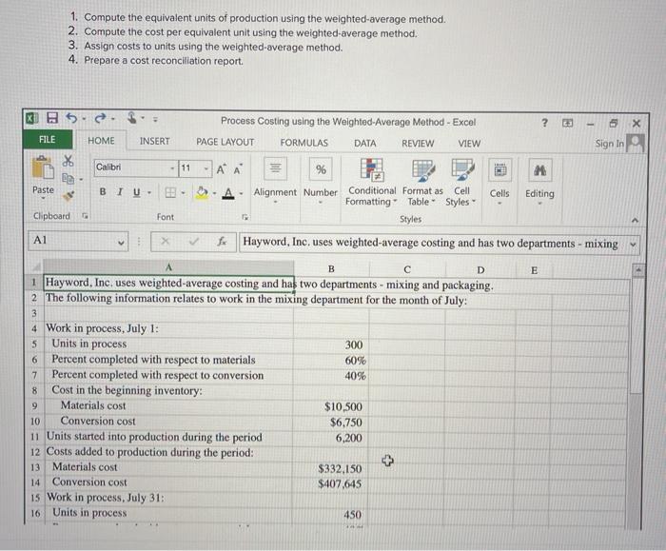Switch to the VIEW tab
666x551 pixels.
coord(469,144)
